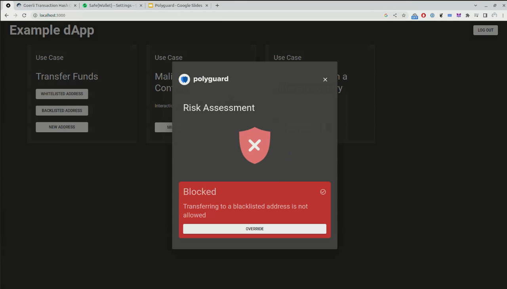The image size is (507, 289).
Task: Click the Risk Assessment heading
Action: (219, 108)
